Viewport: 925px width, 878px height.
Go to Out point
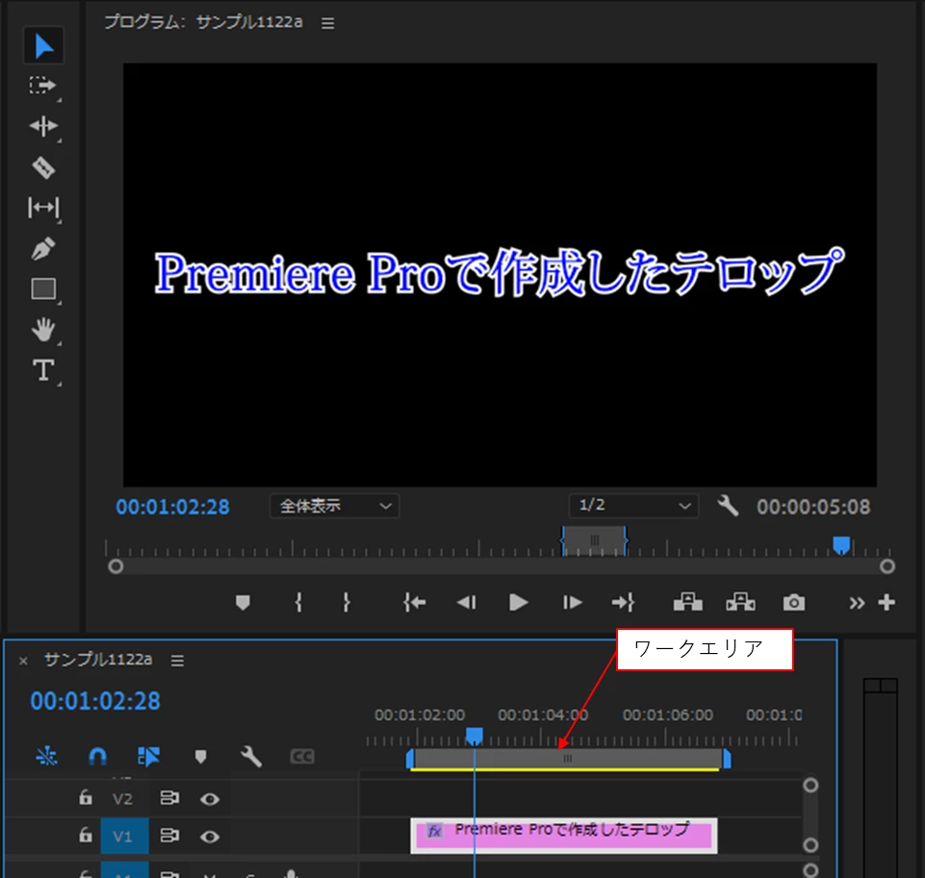[x=623, y=602]
